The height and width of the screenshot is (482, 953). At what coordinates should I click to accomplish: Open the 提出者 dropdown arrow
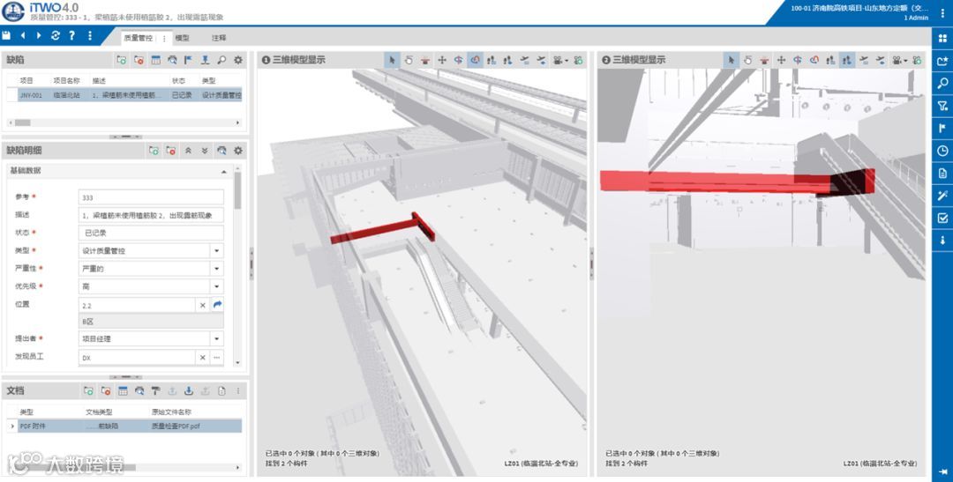(217, 338)
